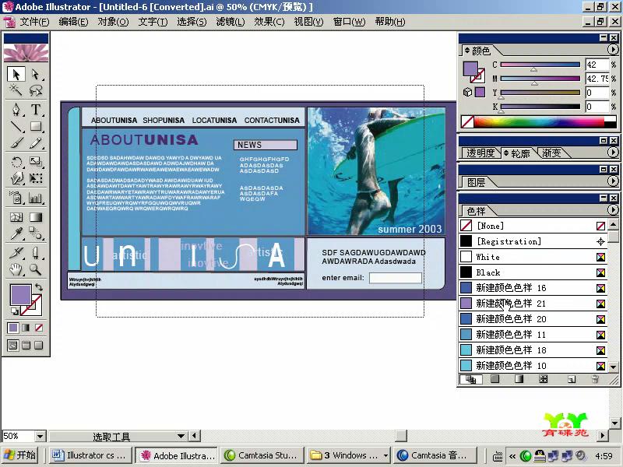This screenshot has width=623, height=467.
Task: Select the Free Transform tool
Action: [x=35, y=178]
